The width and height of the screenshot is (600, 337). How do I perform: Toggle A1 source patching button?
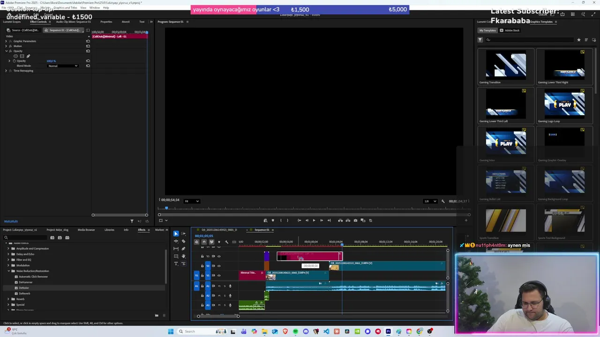[x=196, y=286]
